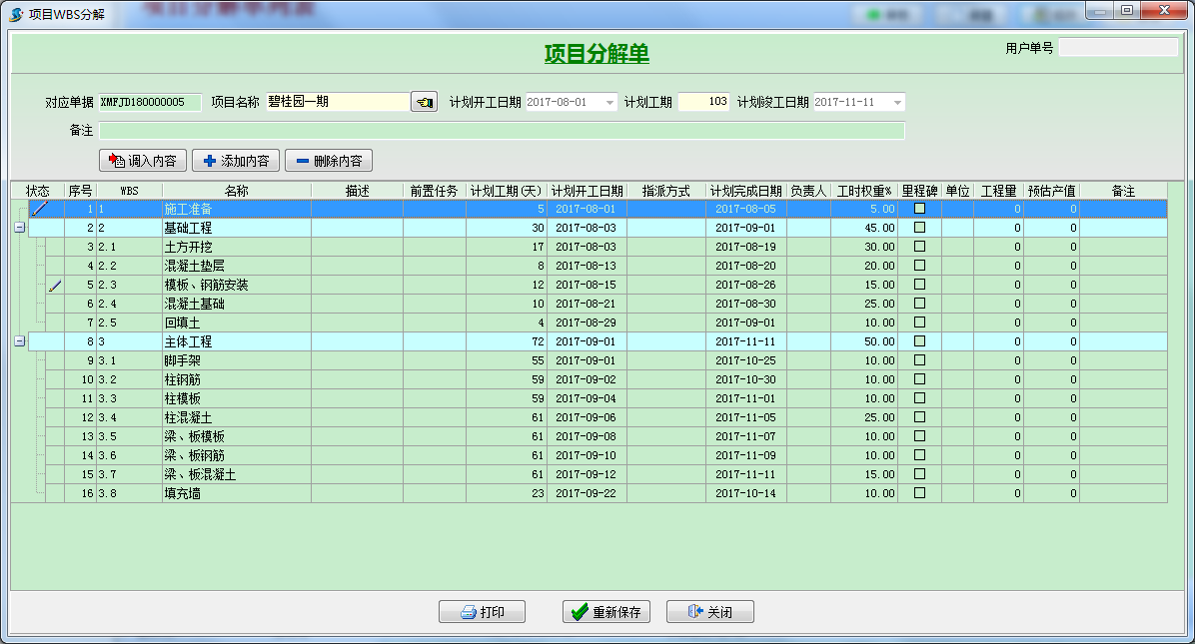
Task: Click the 工时权重% column header
Action: coord(864,191)
